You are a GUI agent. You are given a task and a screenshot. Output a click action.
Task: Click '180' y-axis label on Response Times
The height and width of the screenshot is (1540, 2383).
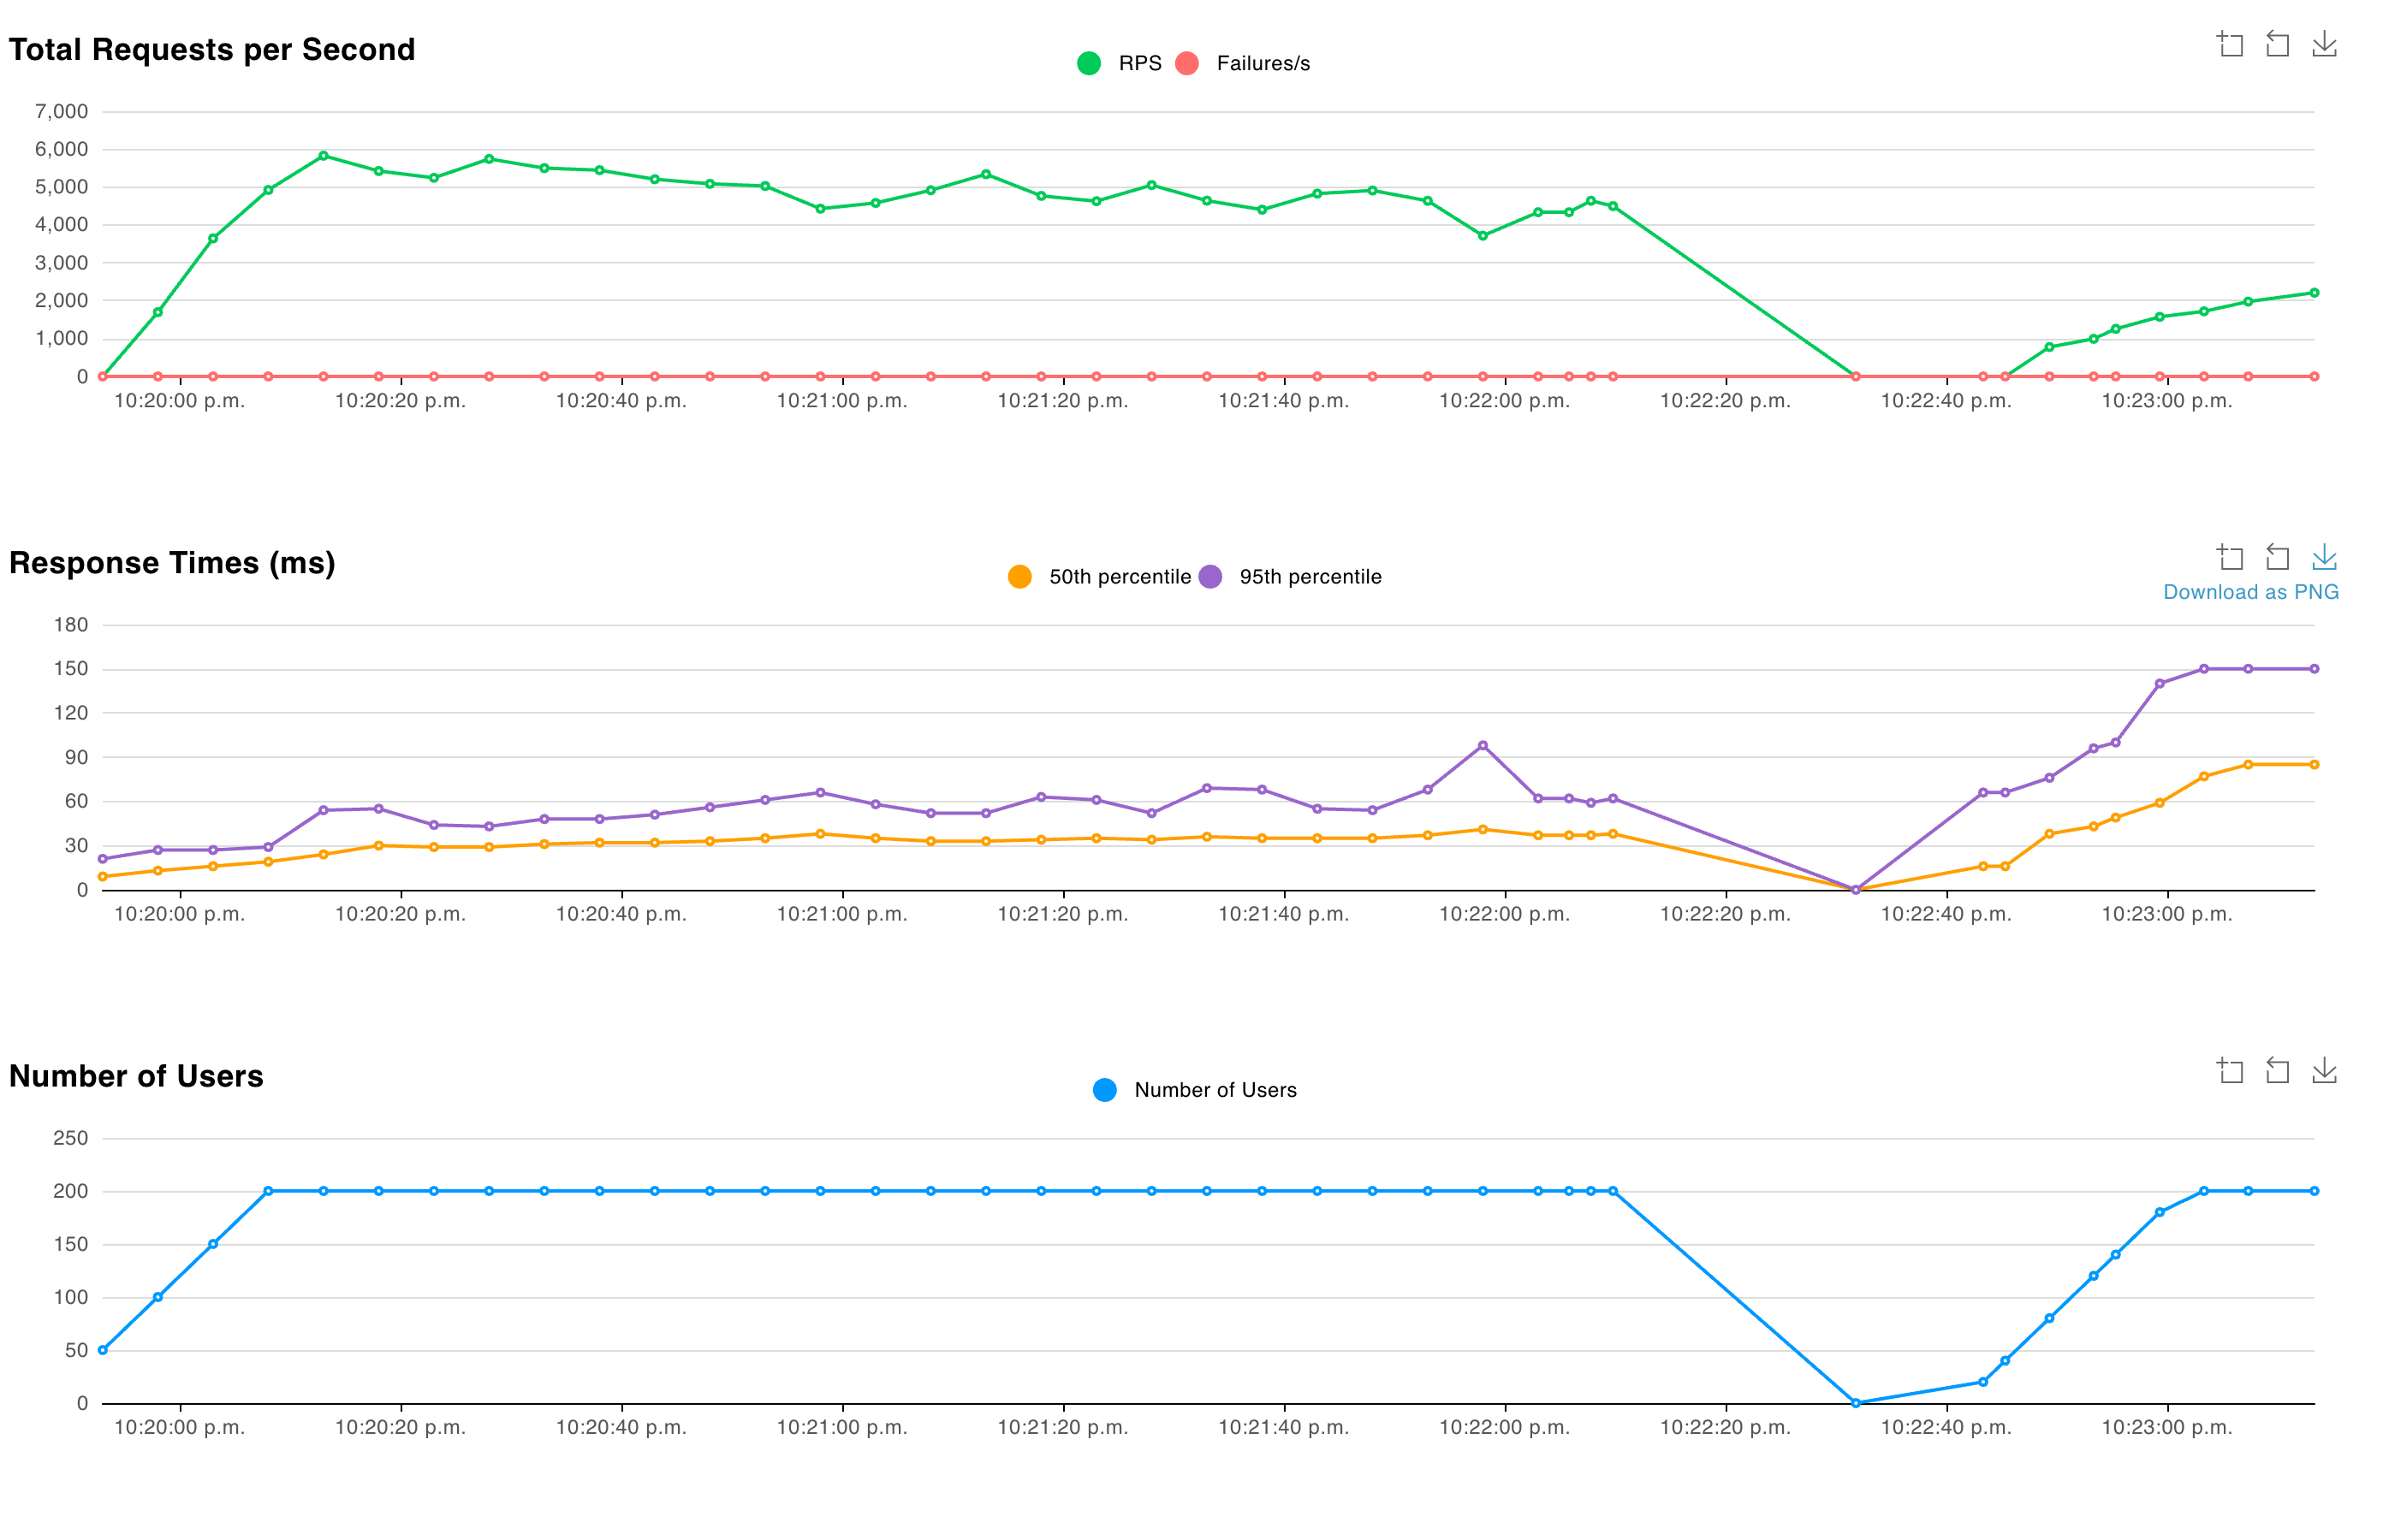pyautogui.click(x=71, y=625)
